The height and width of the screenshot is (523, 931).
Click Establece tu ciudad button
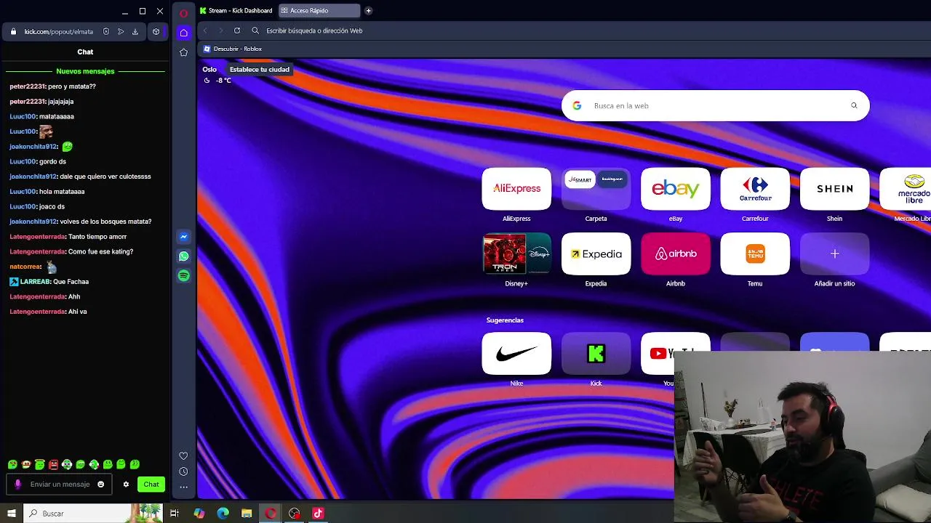[260, 70]
